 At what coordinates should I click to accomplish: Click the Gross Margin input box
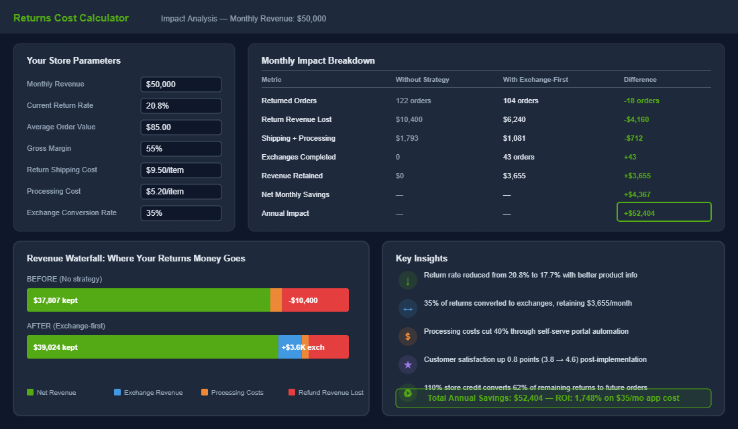(180, 148)
